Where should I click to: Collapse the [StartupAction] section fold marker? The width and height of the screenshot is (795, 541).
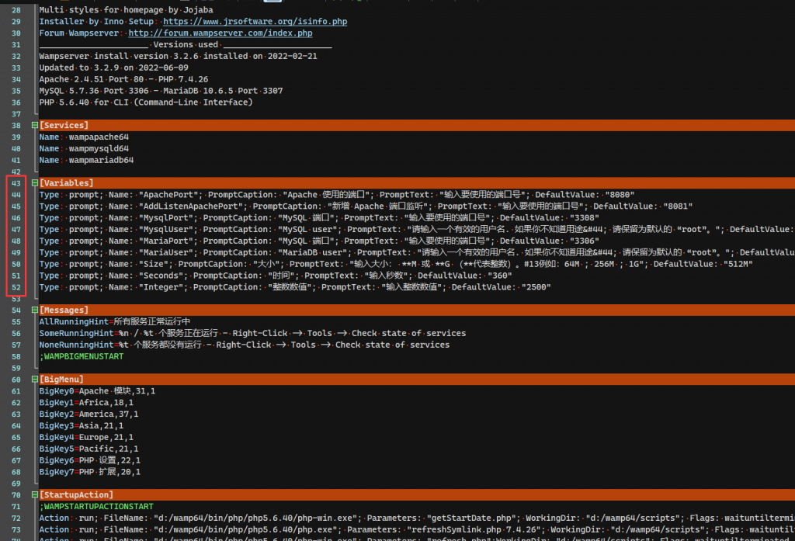(x=34, y=495)
